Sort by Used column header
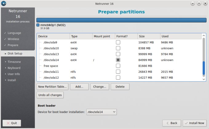 tap(181, 36)
